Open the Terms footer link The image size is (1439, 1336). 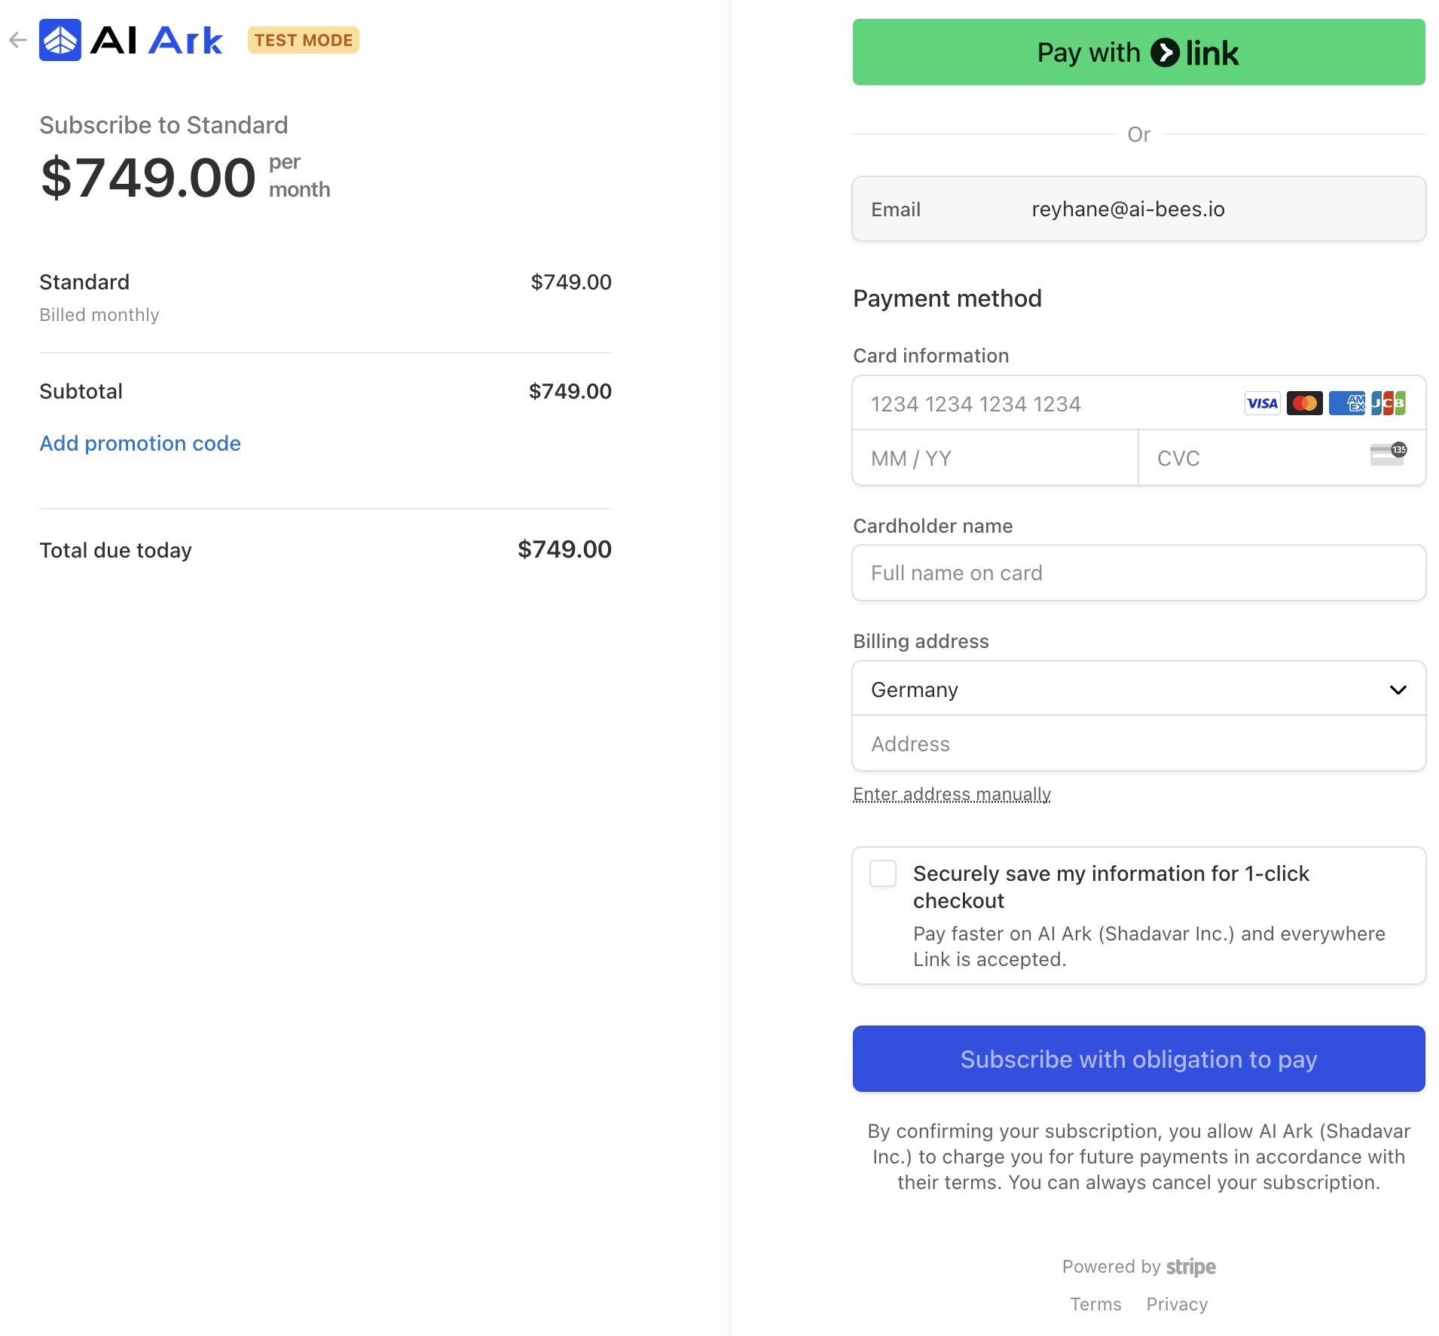click(x=1095, y=1304)
